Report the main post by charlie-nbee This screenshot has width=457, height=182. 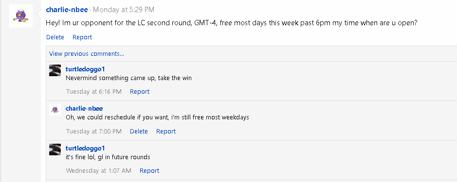pos(82,37)
